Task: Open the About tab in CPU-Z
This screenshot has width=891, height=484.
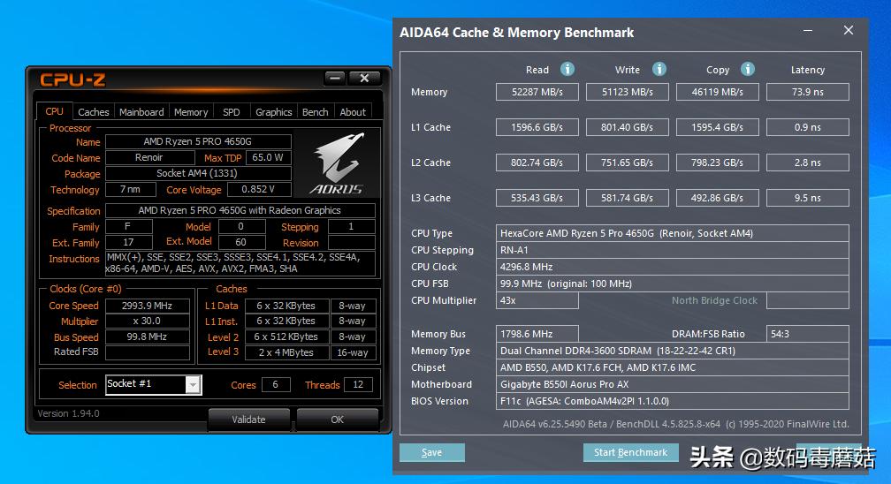Action: [x=353, y=112]
